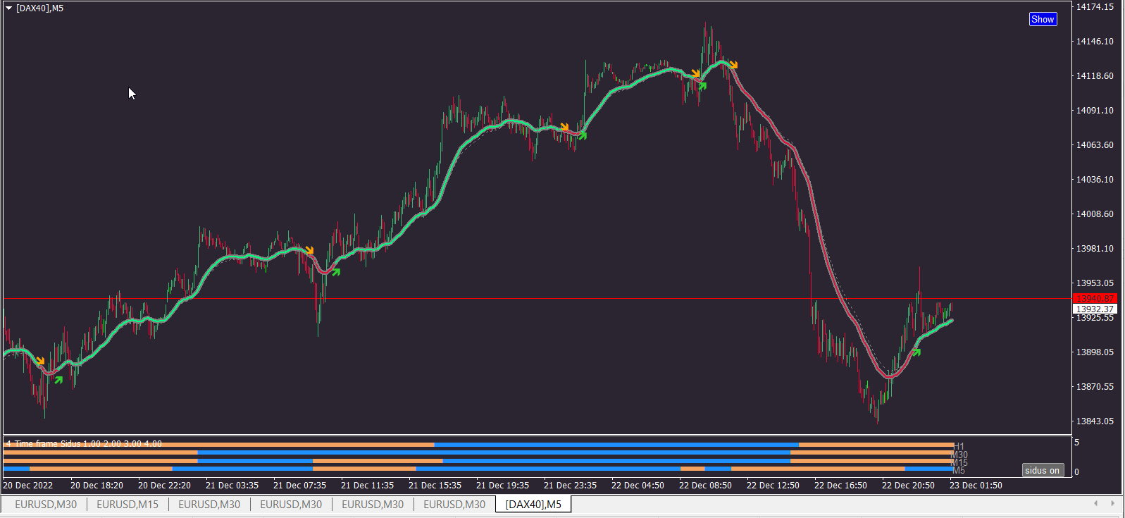Click the 13898.05 price scale value
Image resolution: width=1125 pixels, height=518 pixels.
(1095, 352)
